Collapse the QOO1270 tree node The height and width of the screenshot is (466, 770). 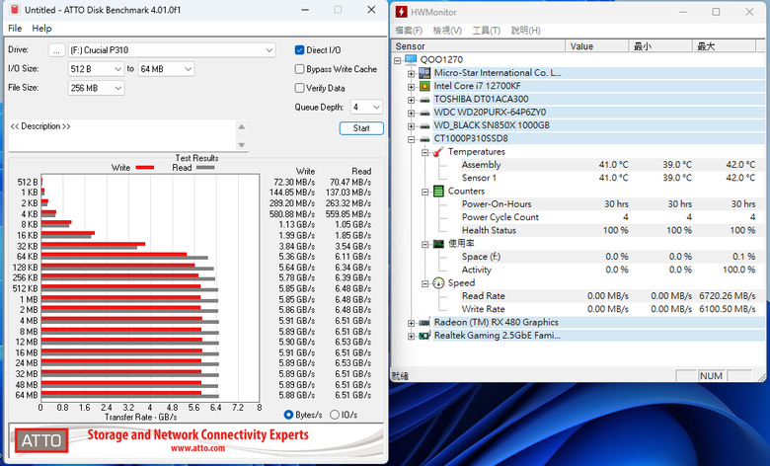397,60
